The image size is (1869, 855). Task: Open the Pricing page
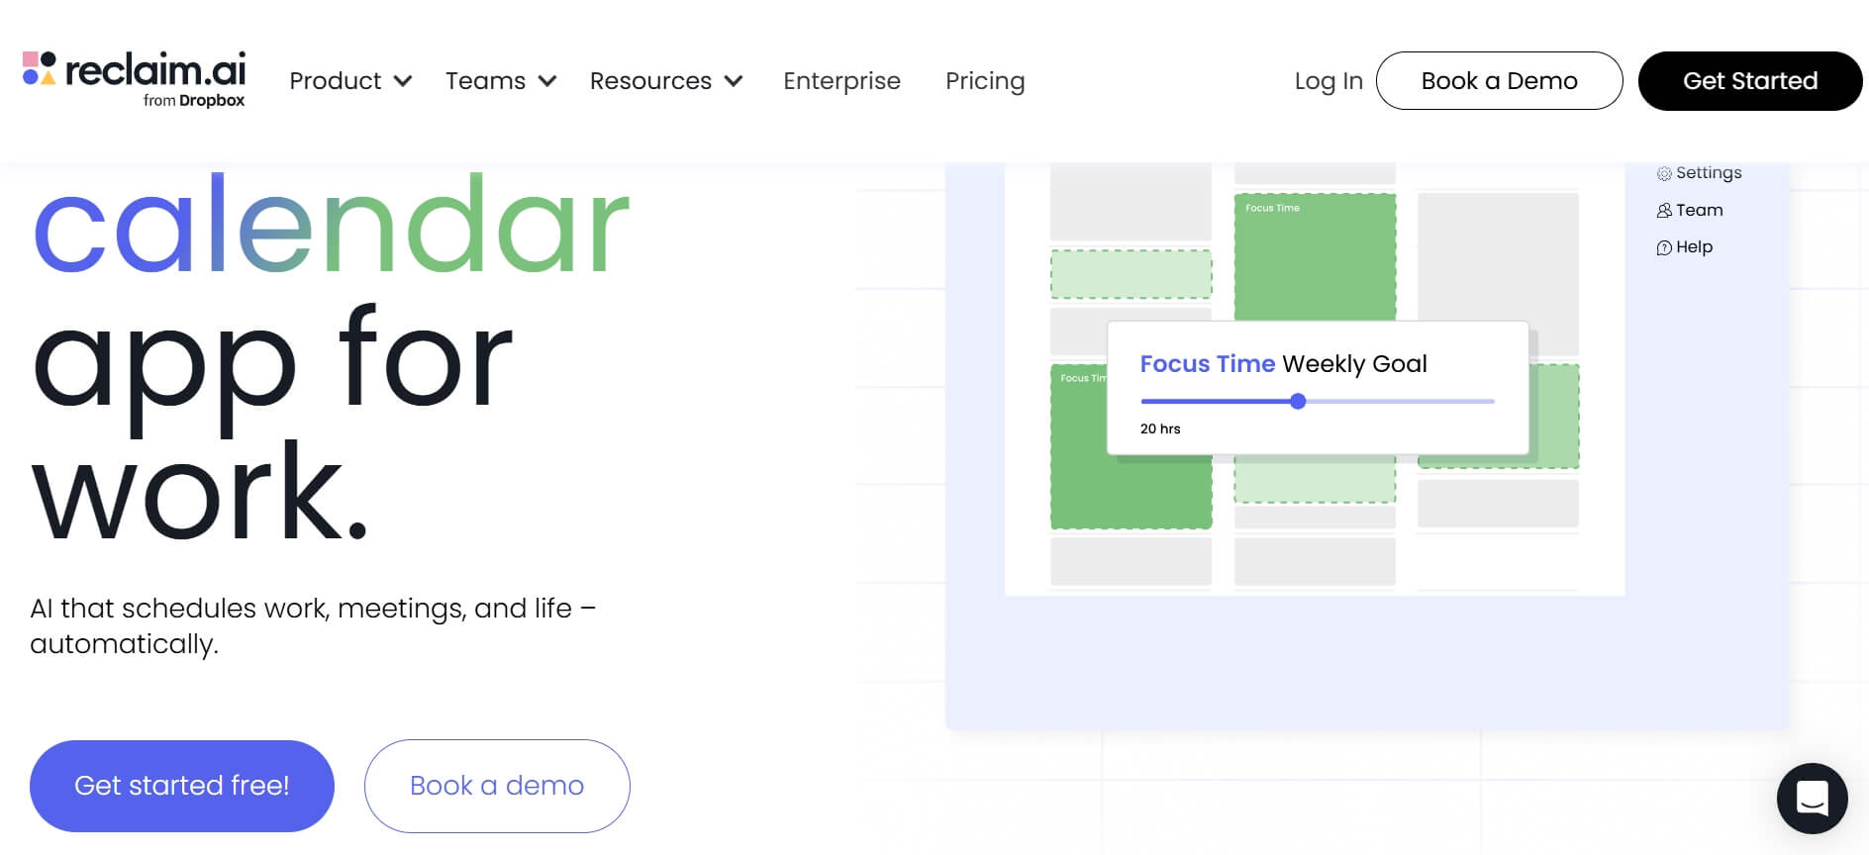(984, 81)
